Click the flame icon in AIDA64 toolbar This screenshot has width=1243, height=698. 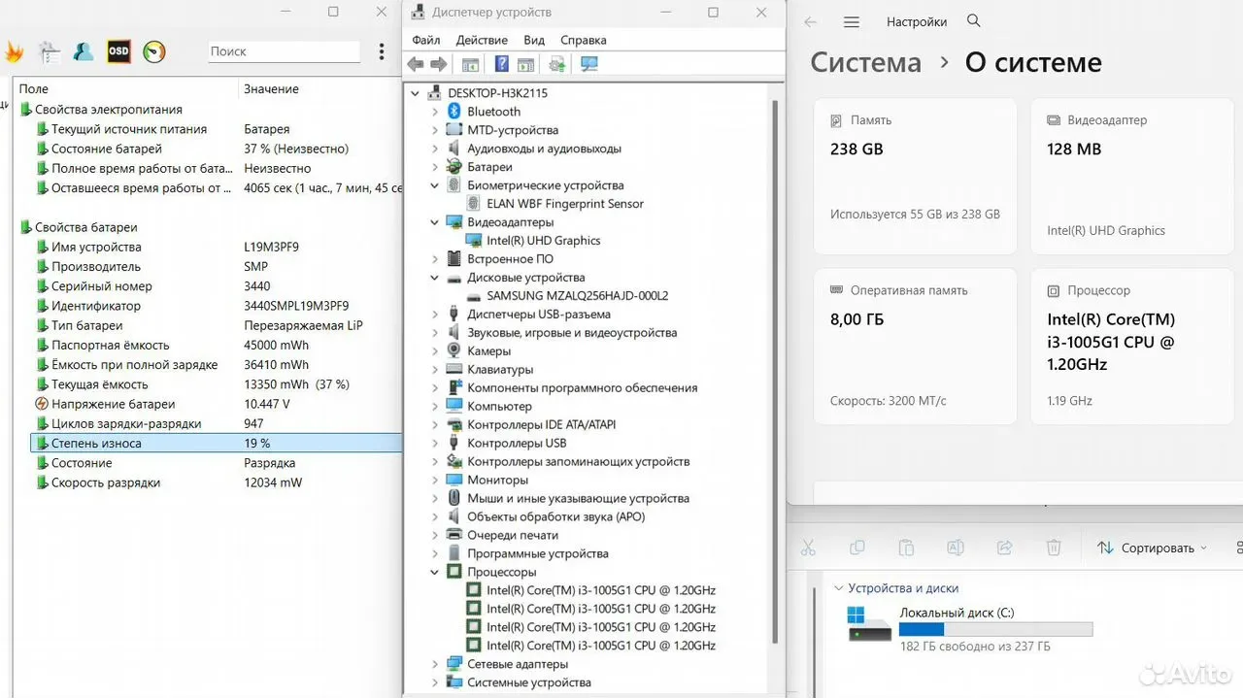click(14, 52)
